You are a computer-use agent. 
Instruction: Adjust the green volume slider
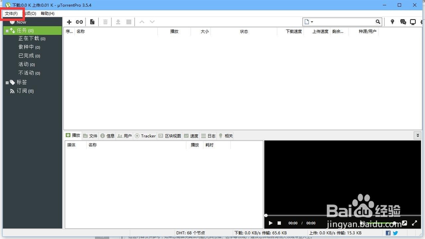click(x=382, y=223)
